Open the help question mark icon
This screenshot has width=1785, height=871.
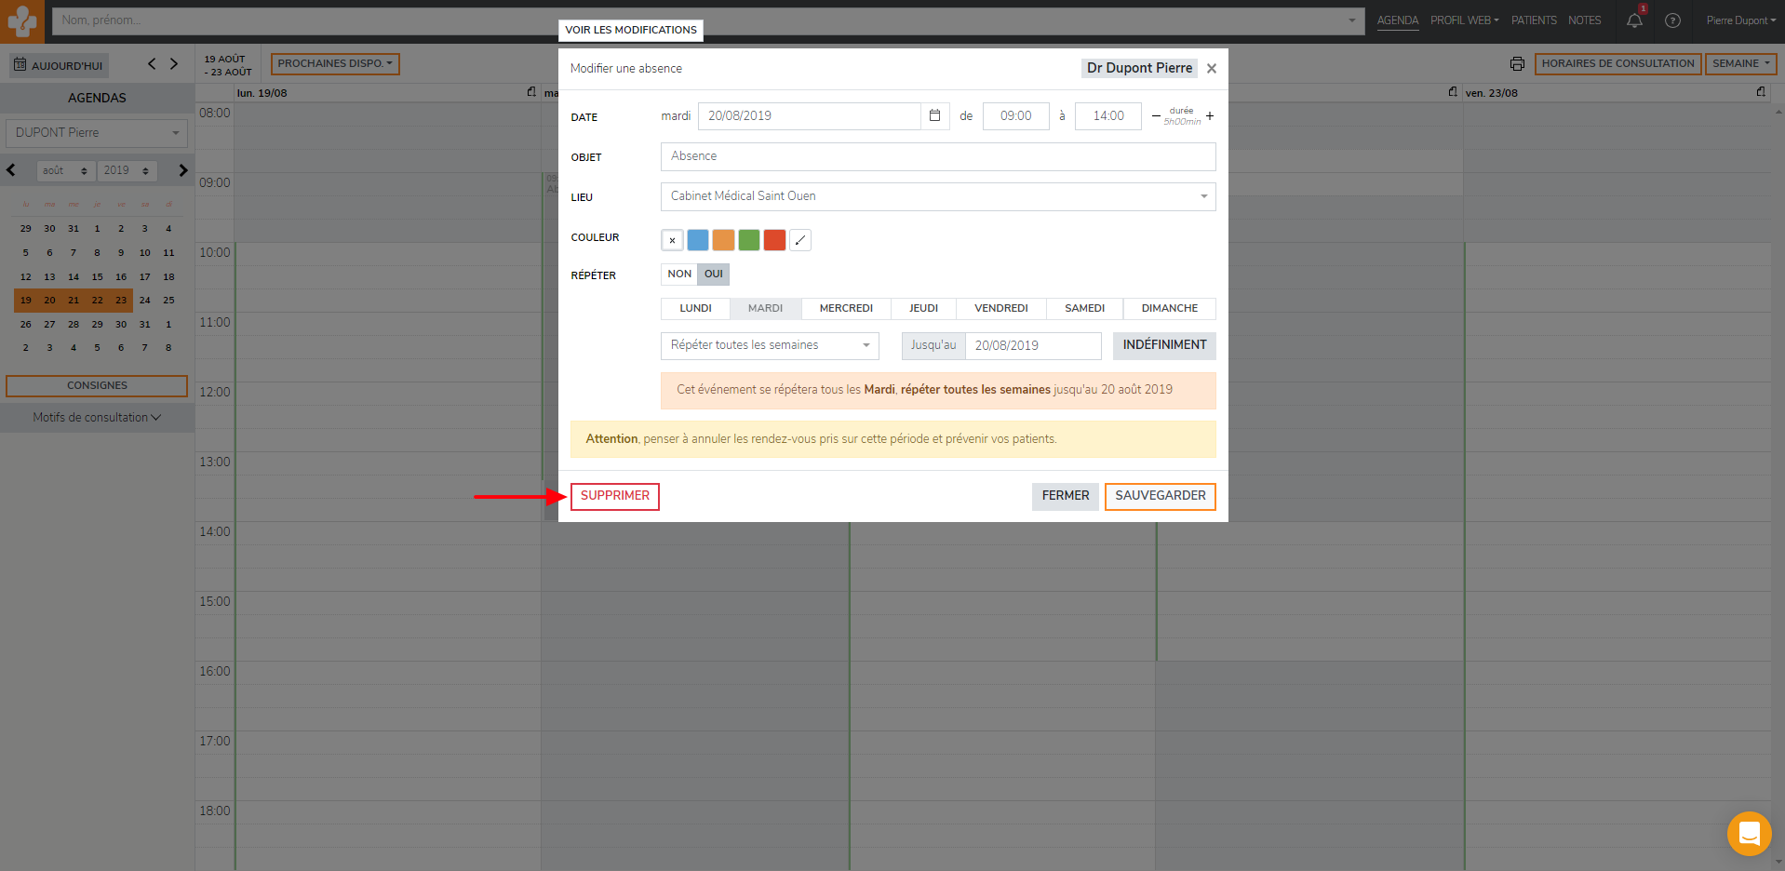(1672, 20)
